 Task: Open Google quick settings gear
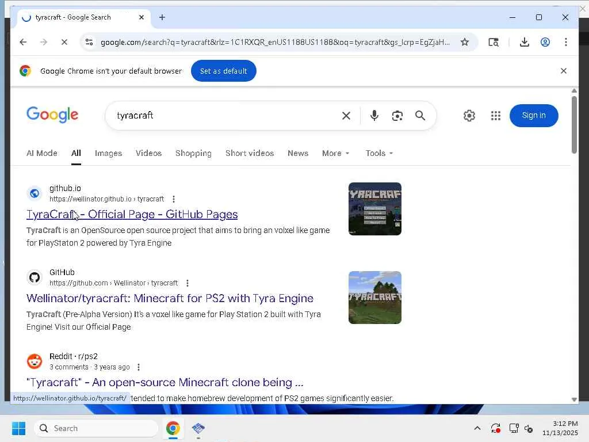coord(469,115)
